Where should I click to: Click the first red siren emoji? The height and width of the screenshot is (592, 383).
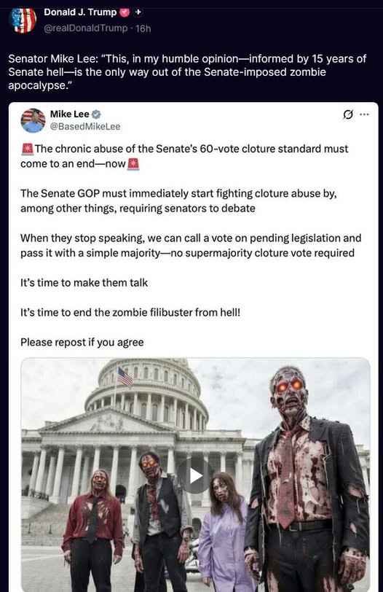(x=27, y=149)
